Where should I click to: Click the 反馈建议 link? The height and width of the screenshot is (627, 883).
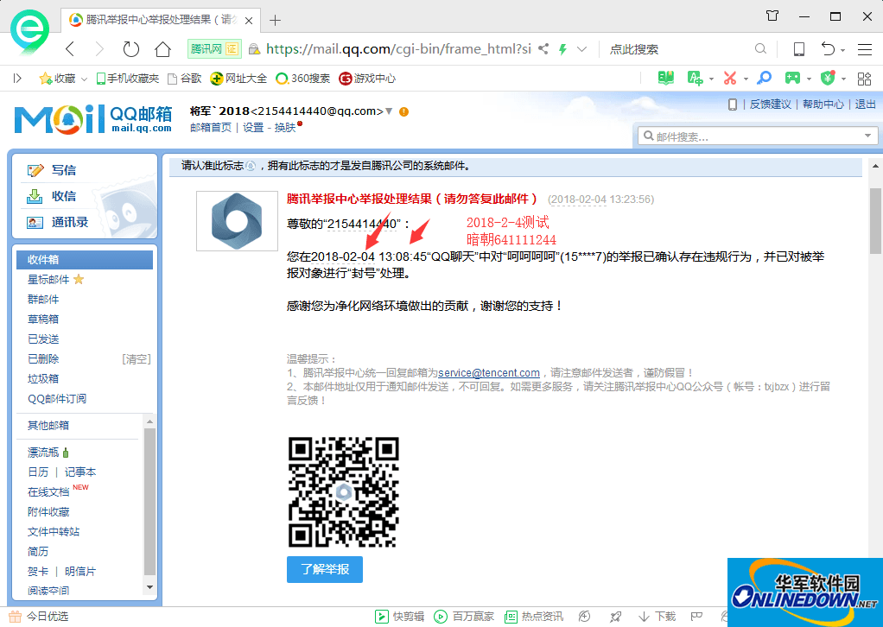pyautogui.click(x=771, y=104)
